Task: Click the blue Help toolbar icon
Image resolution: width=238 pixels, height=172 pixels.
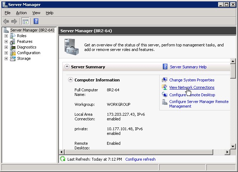Action: click(36, 22)
